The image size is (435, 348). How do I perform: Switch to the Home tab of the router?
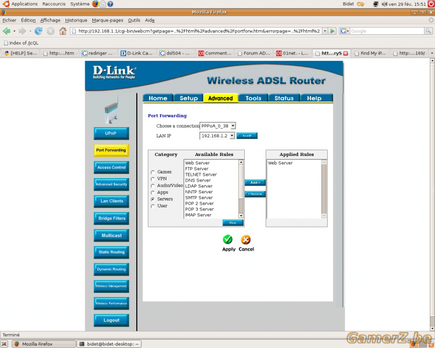(x=158, y=98)
